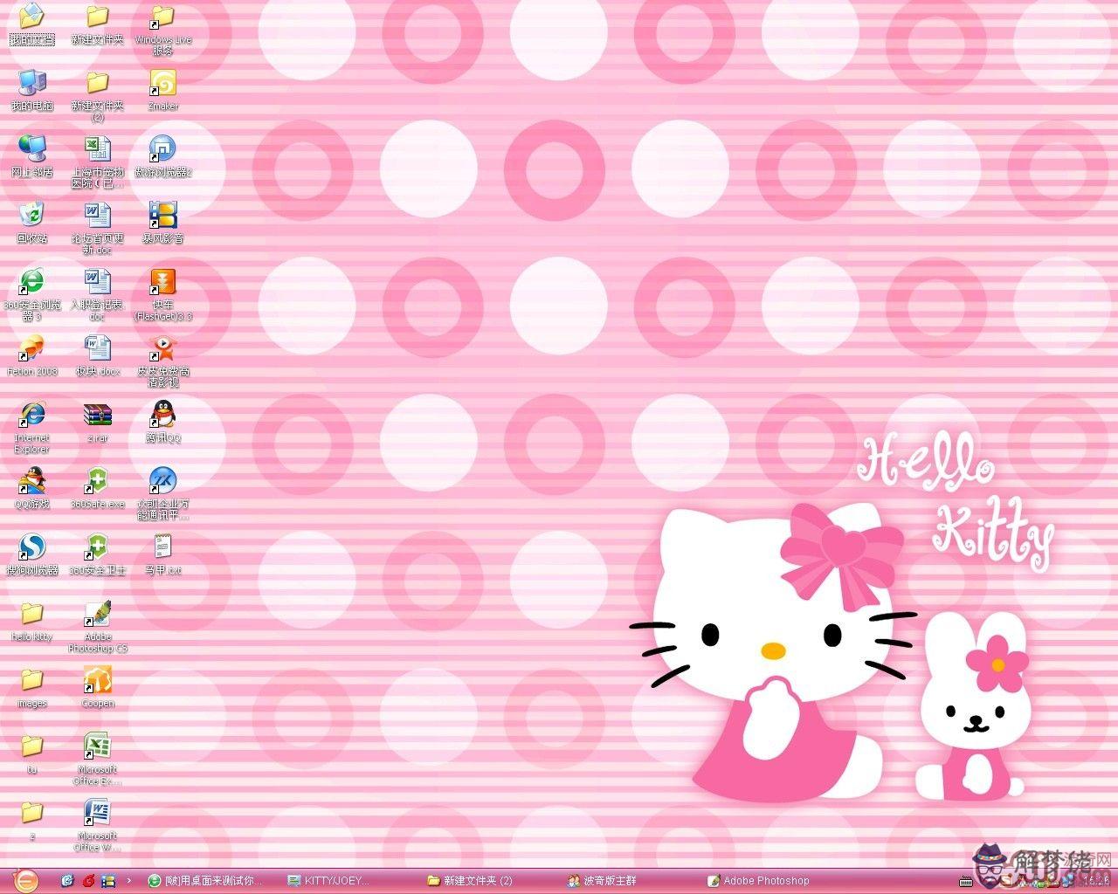The image size is (1118, 894).
Task: Expand the quick launch overflow chevron
Action: [x=129, y=881]
